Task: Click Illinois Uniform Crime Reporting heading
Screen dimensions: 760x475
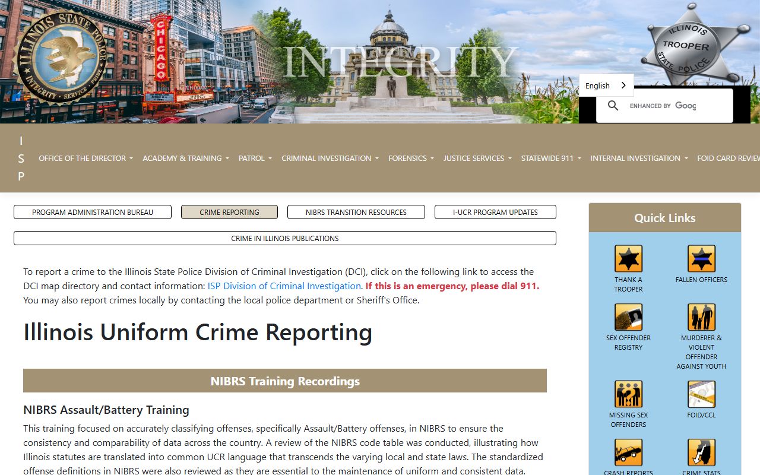Action: [x=198, y=332]
